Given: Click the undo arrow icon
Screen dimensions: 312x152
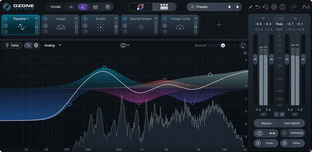Looking at the screenshot, I should click(257, 7).
